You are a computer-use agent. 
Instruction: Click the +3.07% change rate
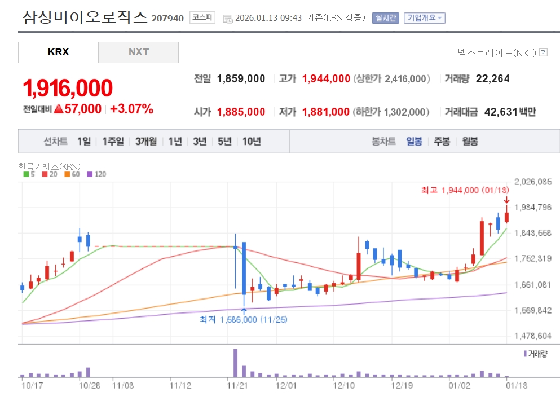pos(131,108)
